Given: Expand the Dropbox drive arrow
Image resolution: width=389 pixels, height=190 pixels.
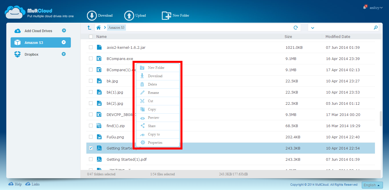Looking at the screenshot, I should click(x=64, y=54).
